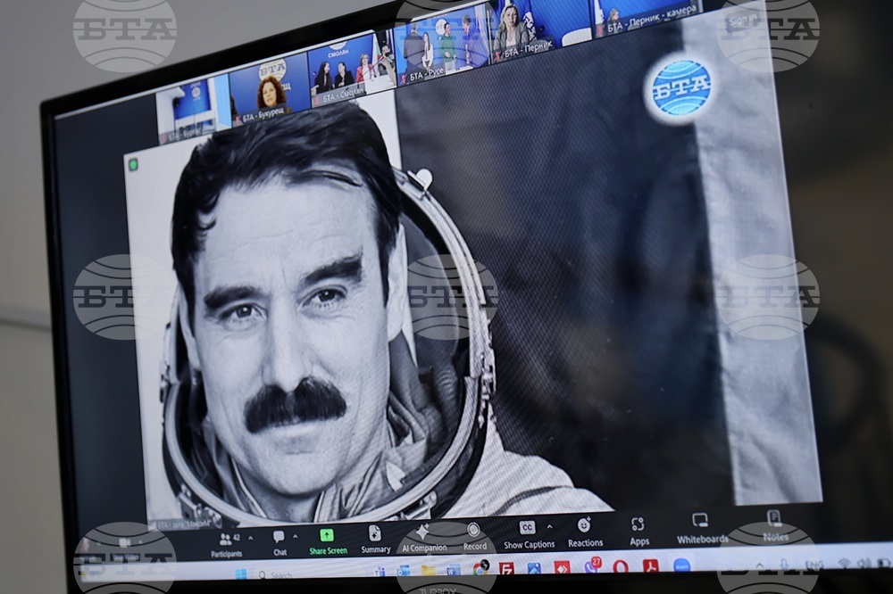Click the ENG language indicator
Image resolution: width=893 pixels, height=594 pixels.
coord(814,564)
